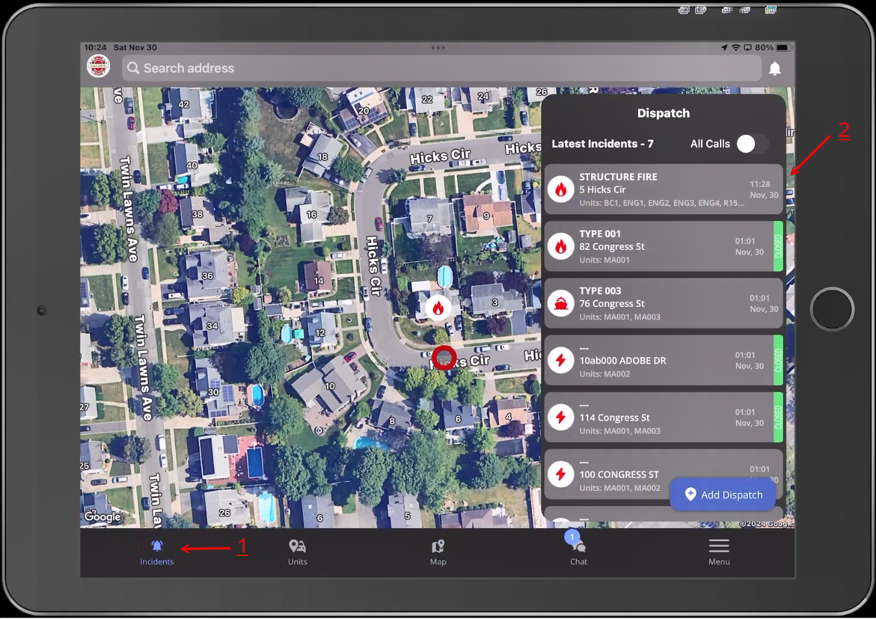The image size is (876, 619).
Task: Tap the location services arrow icon
Action: [x=724, y=47]
